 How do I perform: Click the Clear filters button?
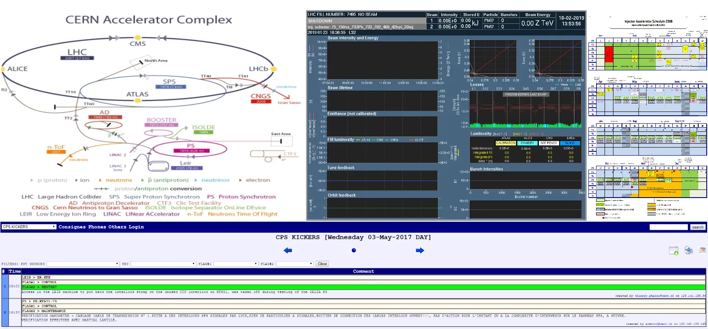[x=322, y=264]
